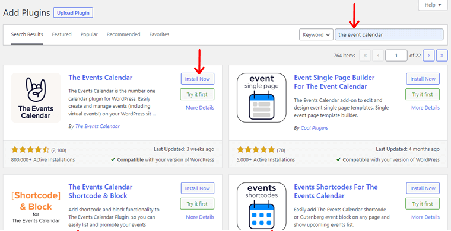Click the Last Updated 3 weeks ago text

coord(184,149)
